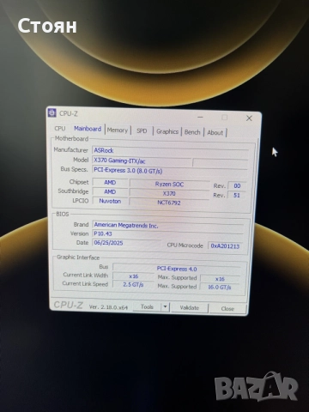The height and width of the screenshot is (412, 309).
Task: Click the max supported 16.0 GT/s value
Action: [x=220, y=288]
